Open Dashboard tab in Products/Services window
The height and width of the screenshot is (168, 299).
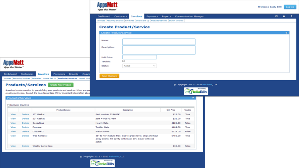tap(10, 74)
